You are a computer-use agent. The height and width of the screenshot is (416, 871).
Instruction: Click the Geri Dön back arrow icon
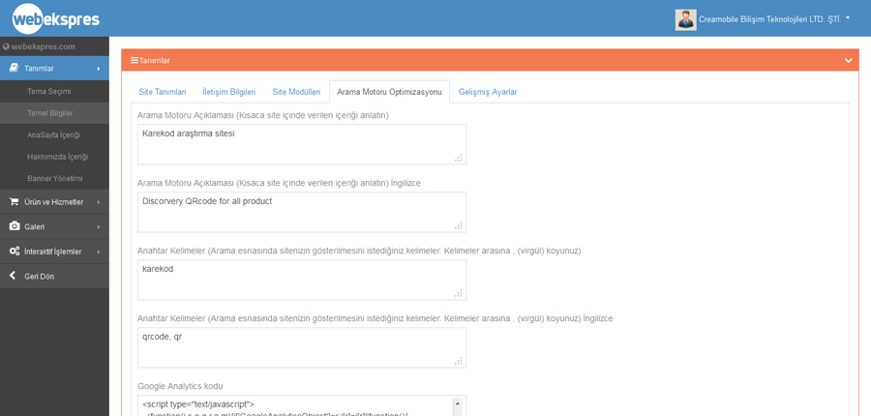tap(13, 276)
